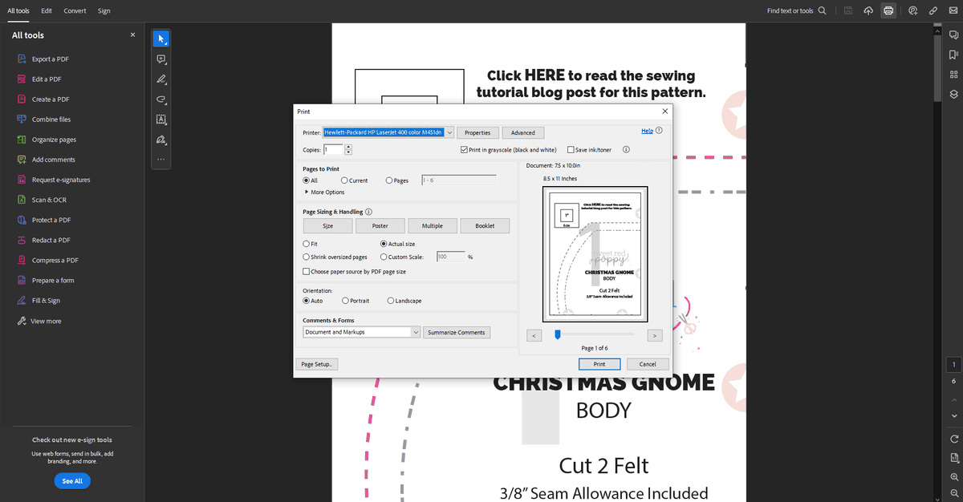Open the Printer selection dropdown
The width and height of the screenshot is (963, 502).
(x=389, y=132)
